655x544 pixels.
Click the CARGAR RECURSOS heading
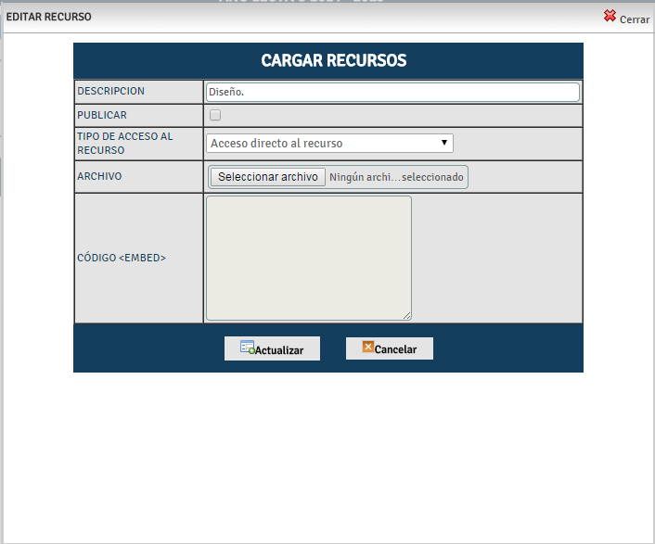click(x=334, y=60)
